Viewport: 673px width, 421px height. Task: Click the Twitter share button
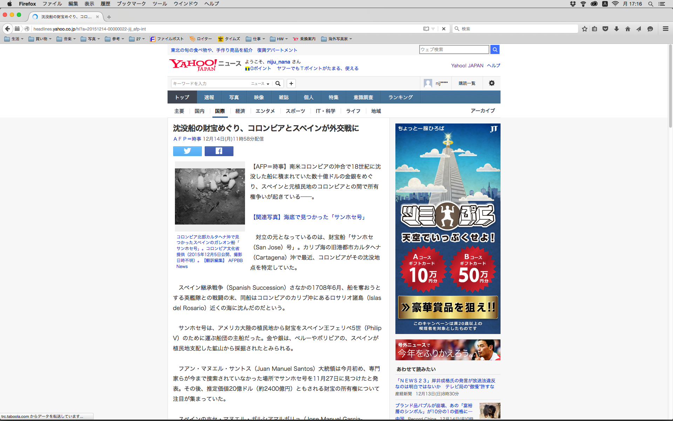tap(187, 151)
